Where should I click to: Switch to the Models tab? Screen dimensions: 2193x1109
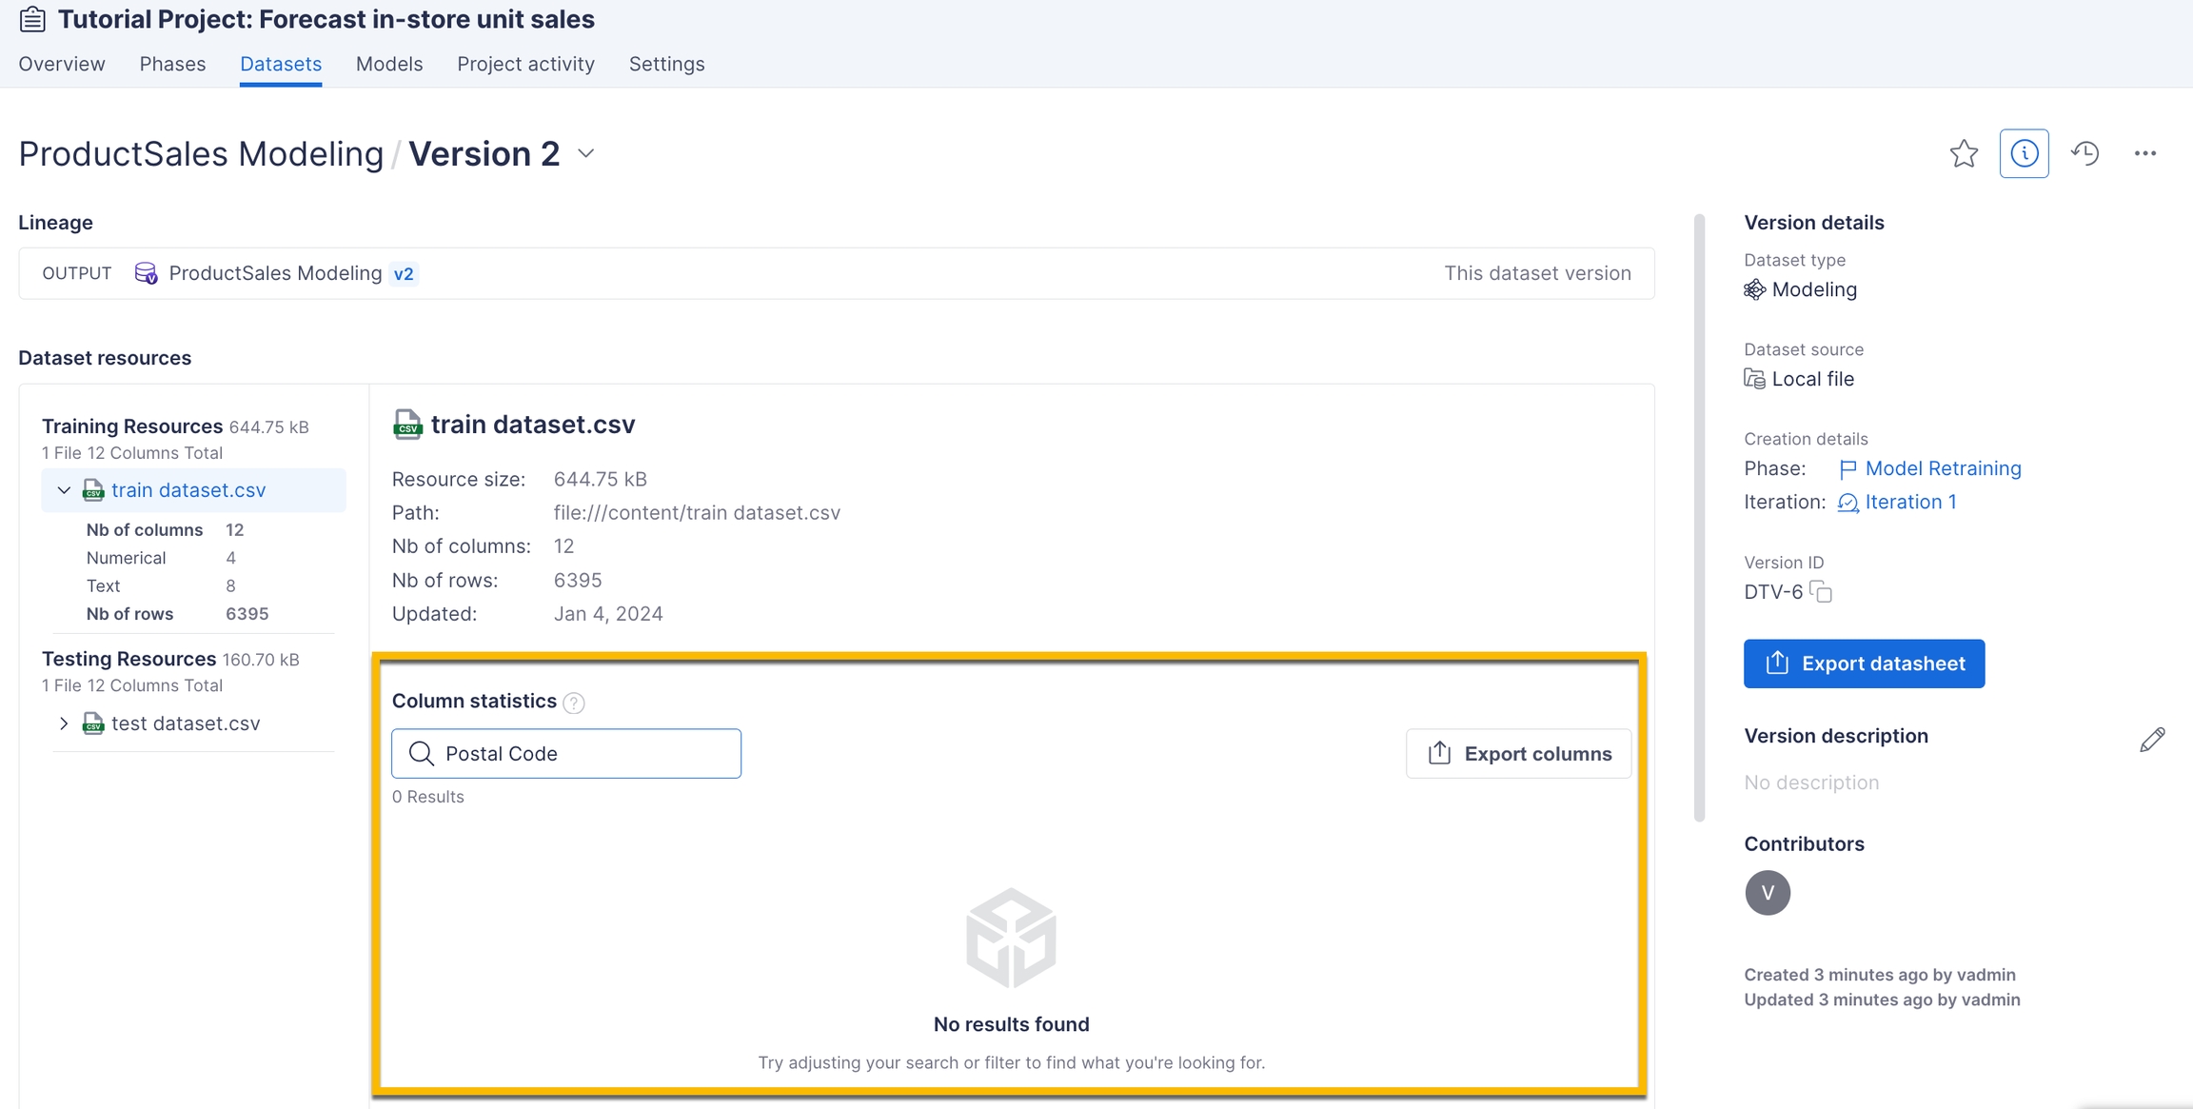pos(388,64)
